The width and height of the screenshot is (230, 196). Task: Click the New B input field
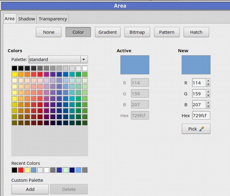click(199, 104)
